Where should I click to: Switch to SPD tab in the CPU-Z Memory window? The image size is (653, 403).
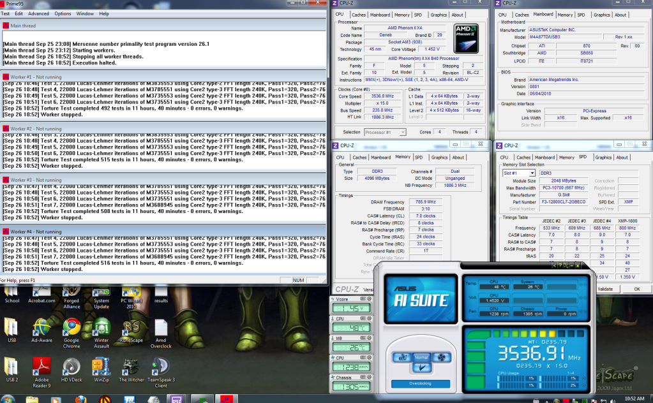pos(419,158)
